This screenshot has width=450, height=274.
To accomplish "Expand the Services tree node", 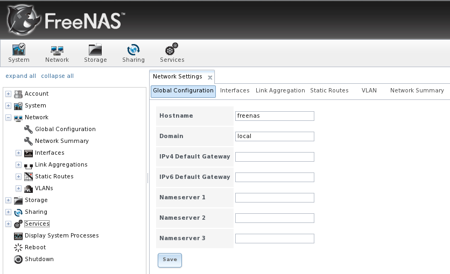I will coord(8,224).
